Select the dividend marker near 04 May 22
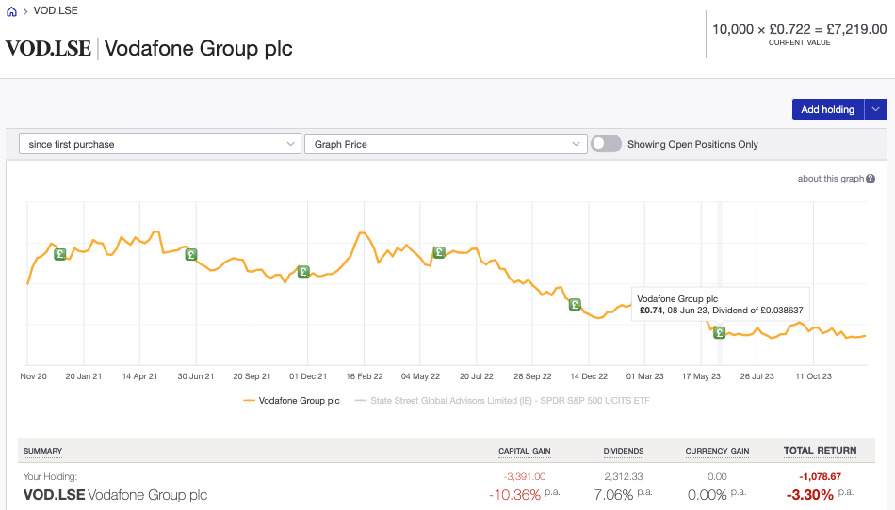Viewport: 895px width, 510px height. [x=439, y=252]
